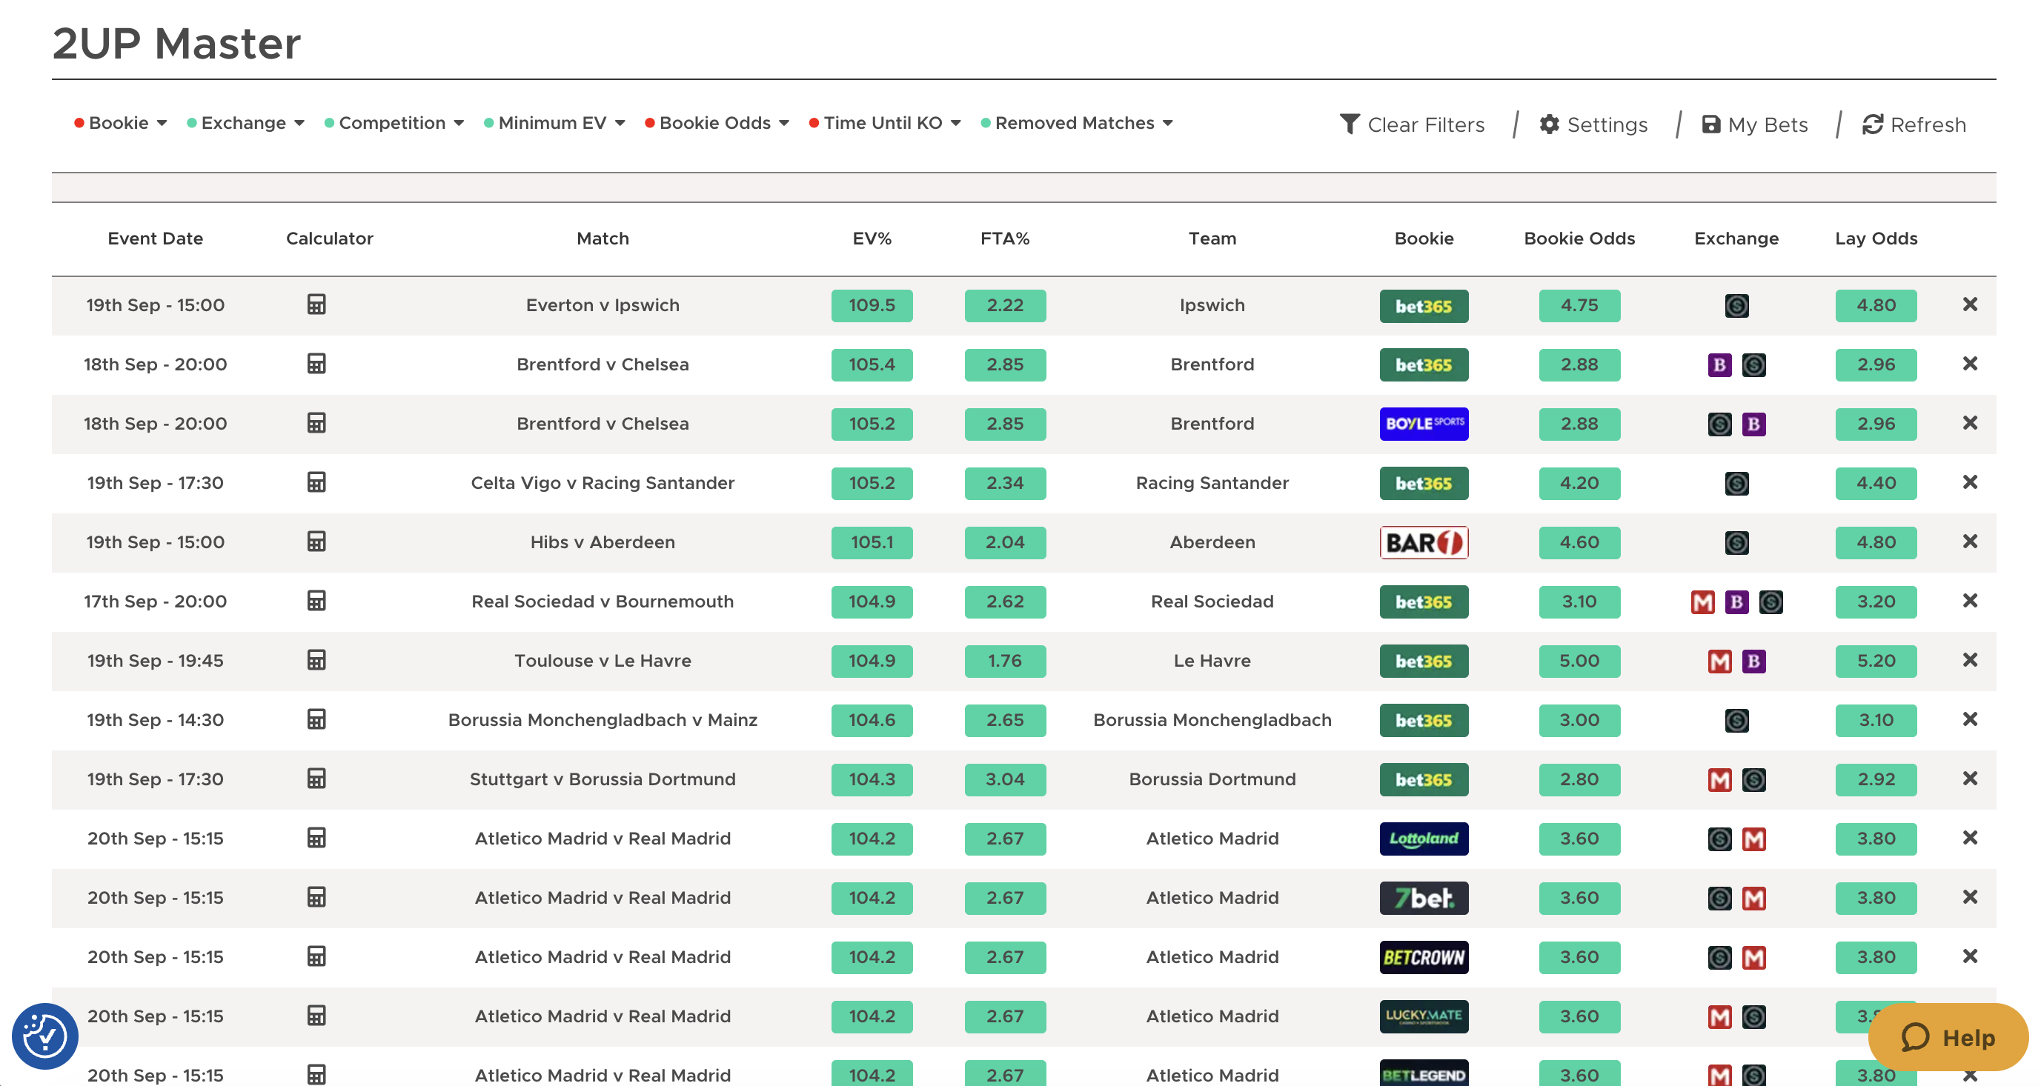Remove Celta Vigo v Racing Santander row
This screenshot has width=2041, height=1086.
1970,482
